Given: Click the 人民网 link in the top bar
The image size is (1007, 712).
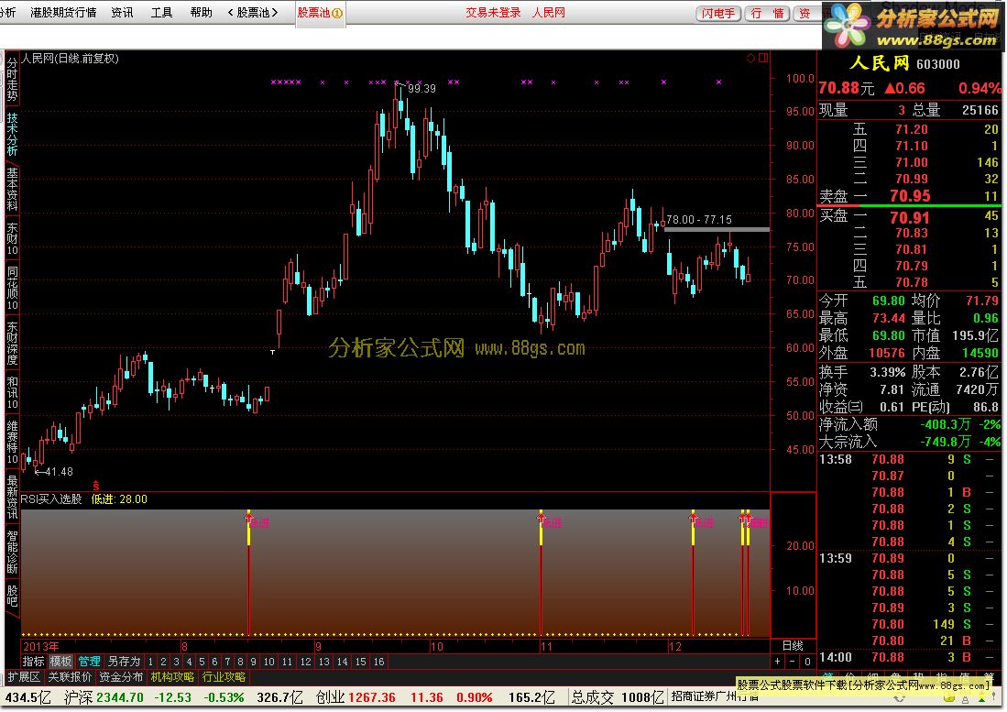Looking at the screenshot, I should click(x=549, y=12).
